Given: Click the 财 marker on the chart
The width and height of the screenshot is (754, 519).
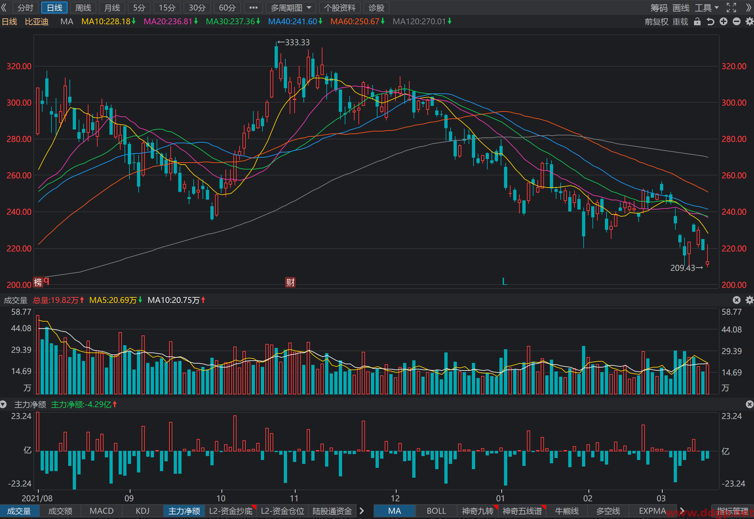Looking at the screenshot, I should 290,282.
